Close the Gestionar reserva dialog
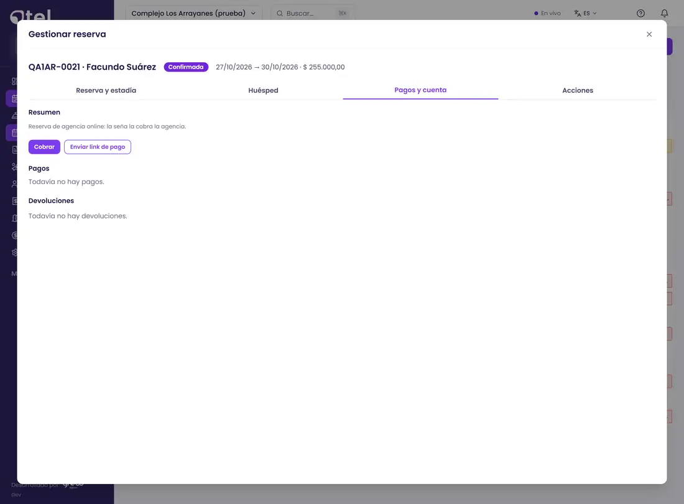 (649, 34)
